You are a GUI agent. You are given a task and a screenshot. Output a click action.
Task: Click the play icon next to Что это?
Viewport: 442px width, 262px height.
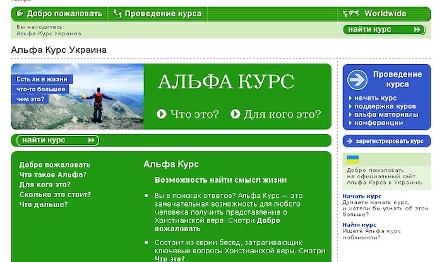pyautogui.click(x=162, y=114)
